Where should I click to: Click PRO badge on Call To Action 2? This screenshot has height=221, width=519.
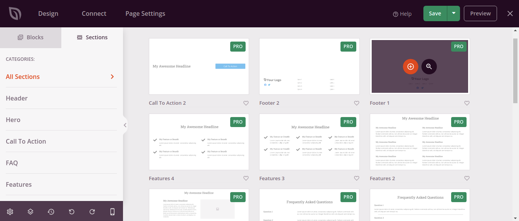238,47
